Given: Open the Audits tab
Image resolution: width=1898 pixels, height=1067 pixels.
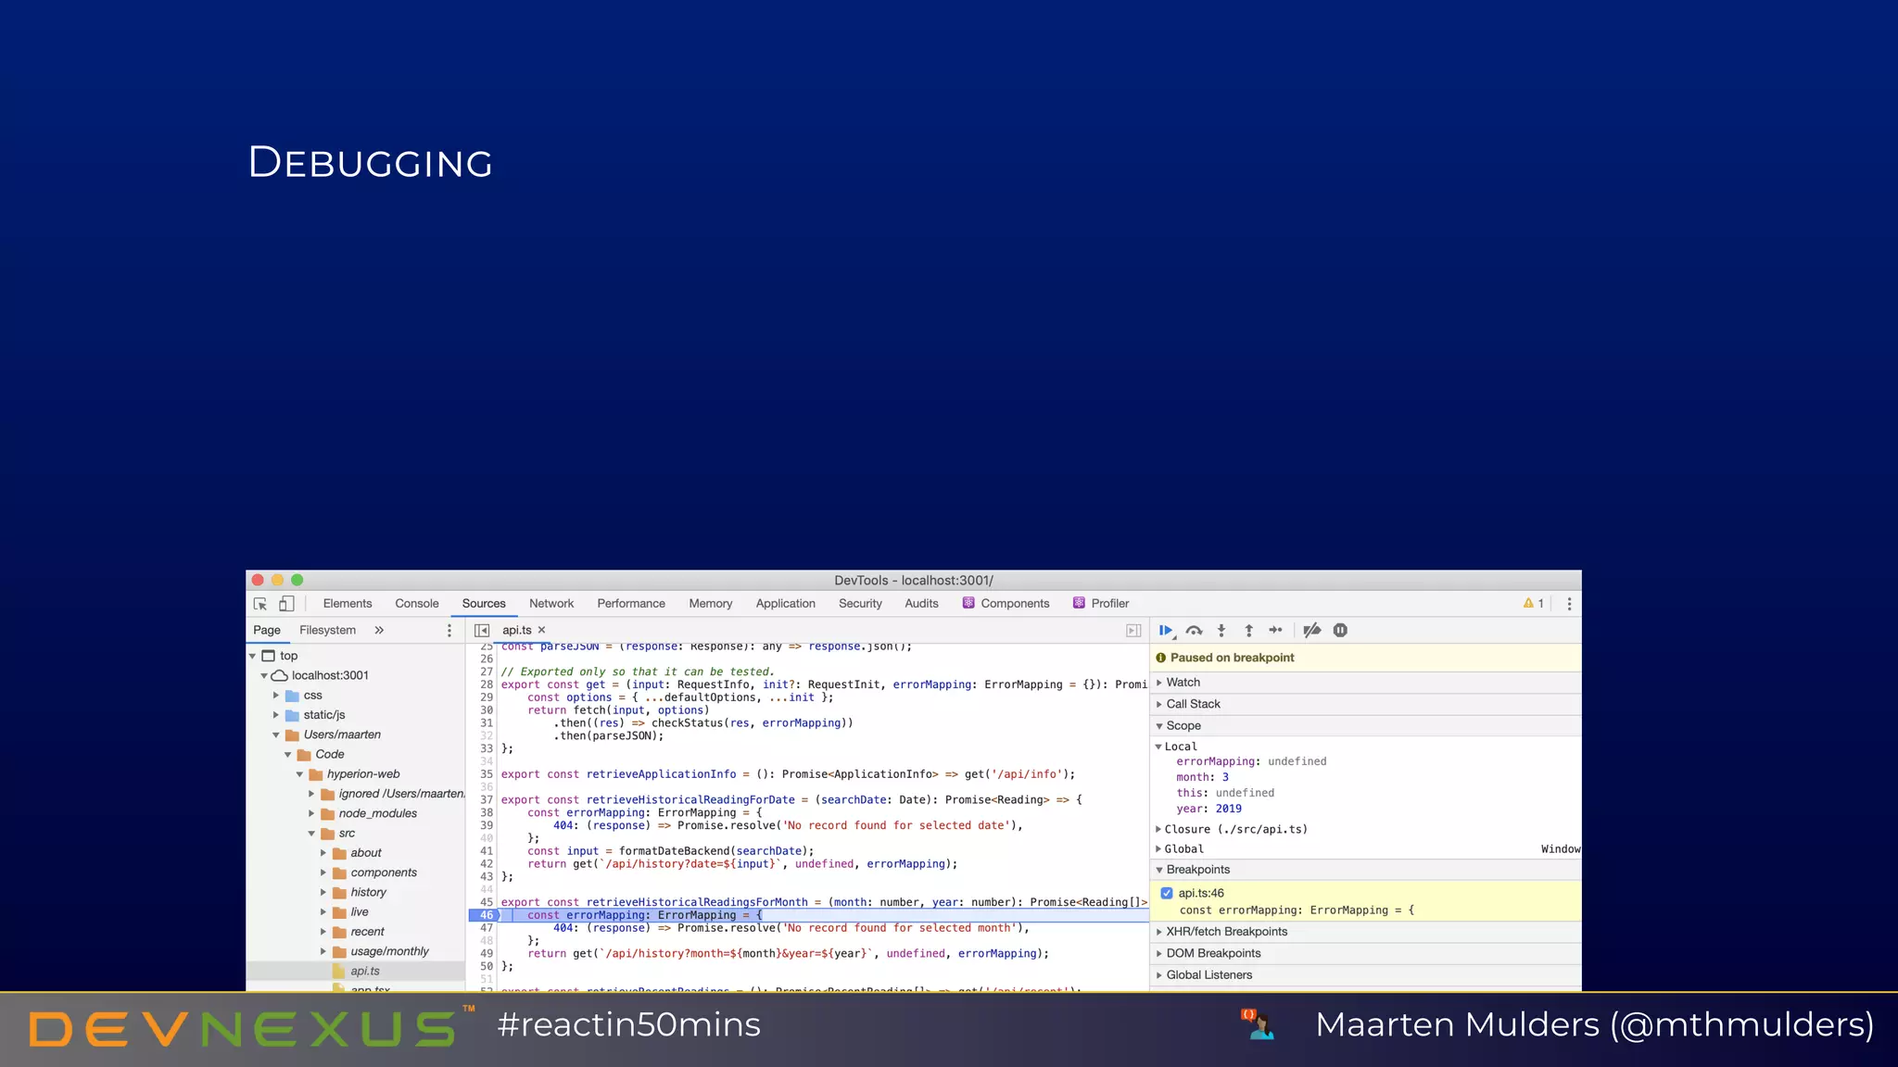Looking at the screenshot, I should pos(921,604).
